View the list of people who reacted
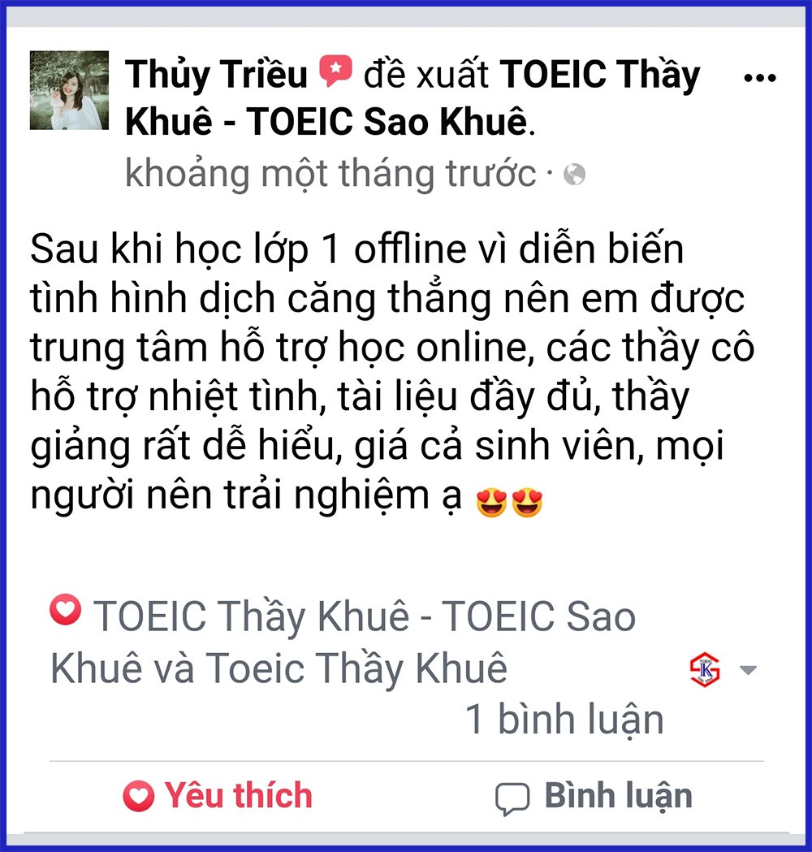The width and height of the screenshot is (812, 852). pyautogui.click(x=343, y=642)
